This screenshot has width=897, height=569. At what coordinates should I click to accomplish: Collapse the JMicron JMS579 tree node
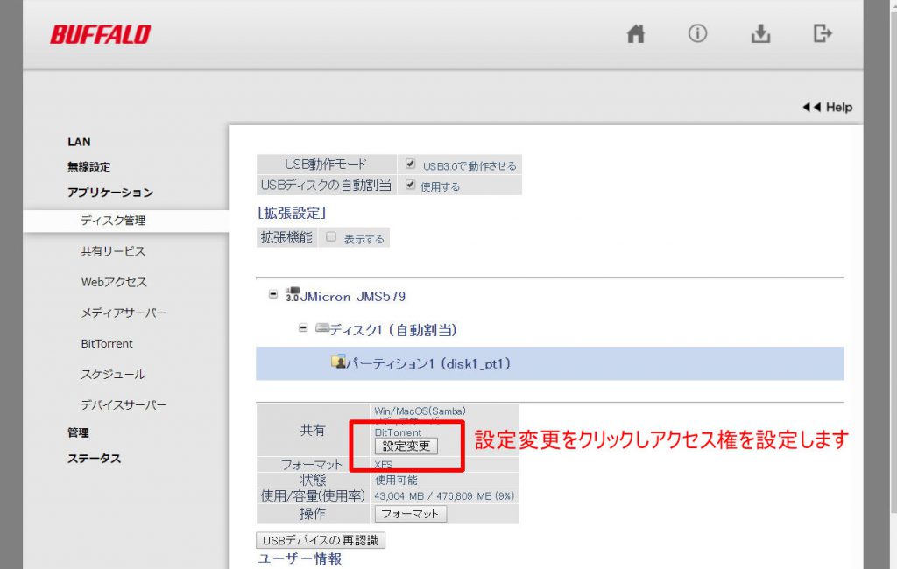(x=273, y=295)
